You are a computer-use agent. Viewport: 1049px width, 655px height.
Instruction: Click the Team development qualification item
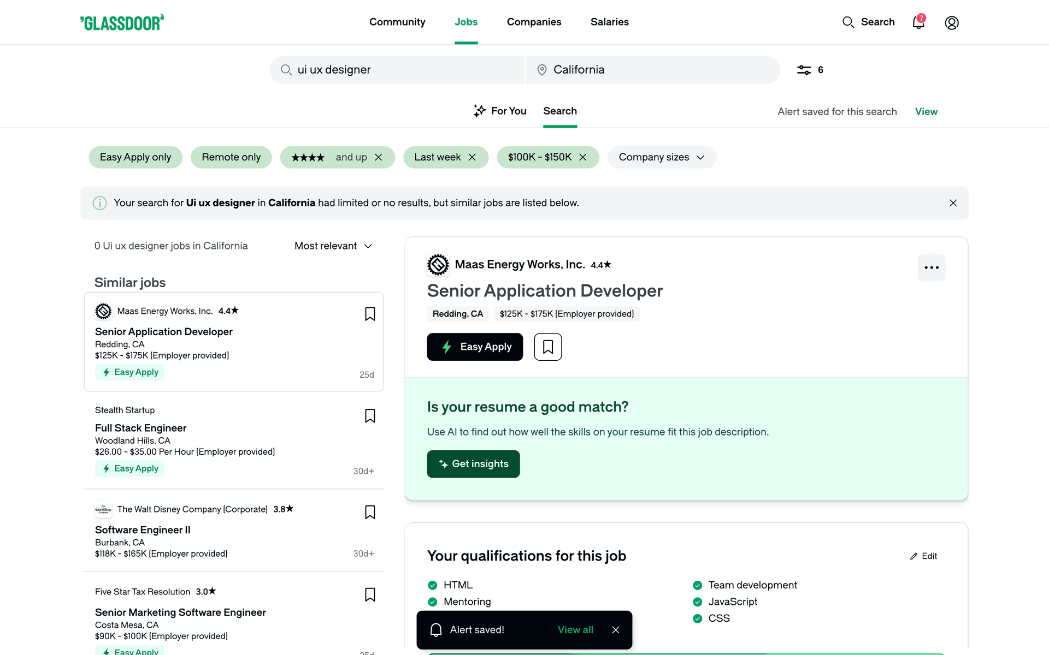tap(745, 585)
